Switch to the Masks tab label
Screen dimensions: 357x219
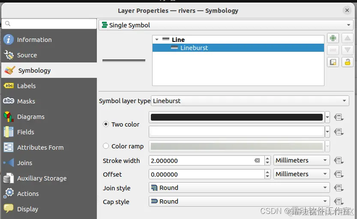[x=26, y=101]
